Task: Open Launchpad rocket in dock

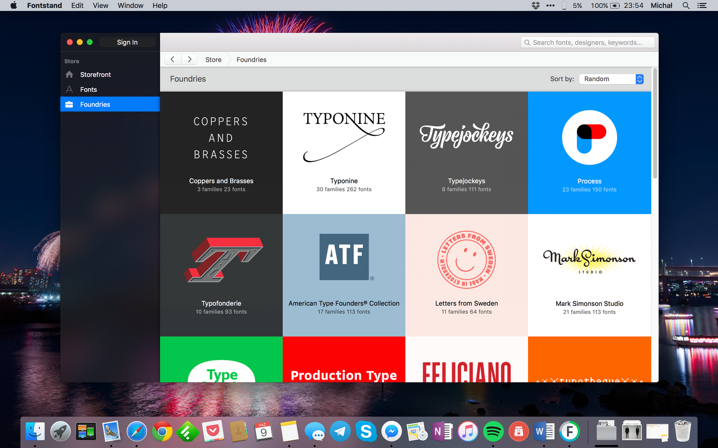Action: (61, 431)
